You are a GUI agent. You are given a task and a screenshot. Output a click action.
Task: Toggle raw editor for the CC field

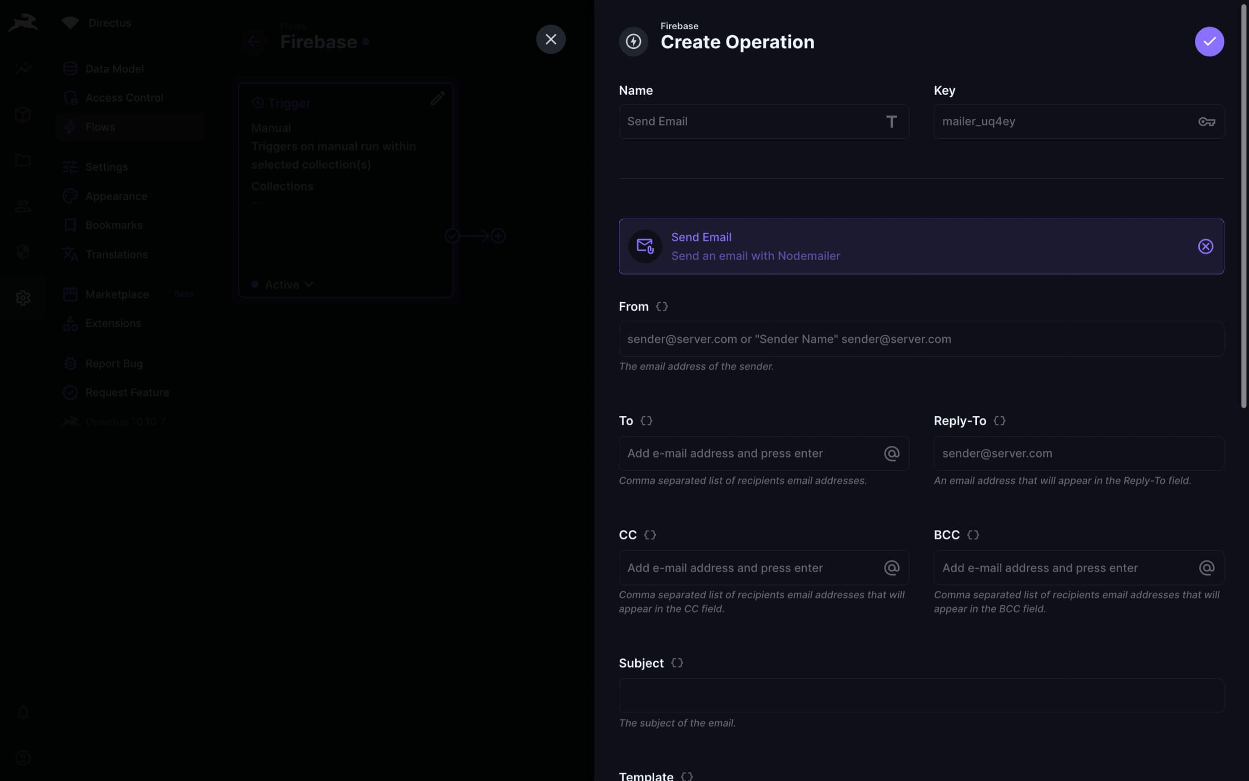click(650, 534)
